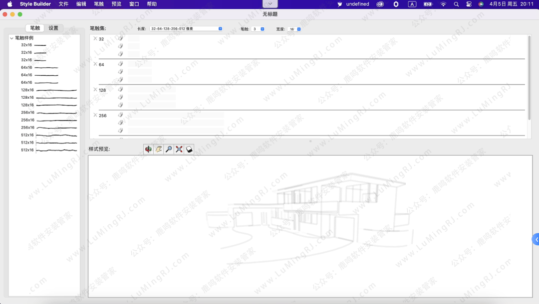This screenshot has width=539, height=304.
Task: Open the 笔触 stroke count dropdown
Action: click(259, 29)
